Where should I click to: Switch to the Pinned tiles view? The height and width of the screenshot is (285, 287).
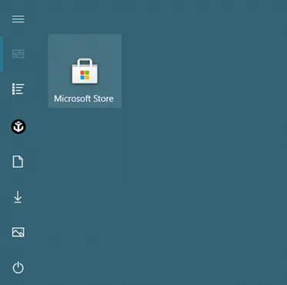(x=18, y=54)
